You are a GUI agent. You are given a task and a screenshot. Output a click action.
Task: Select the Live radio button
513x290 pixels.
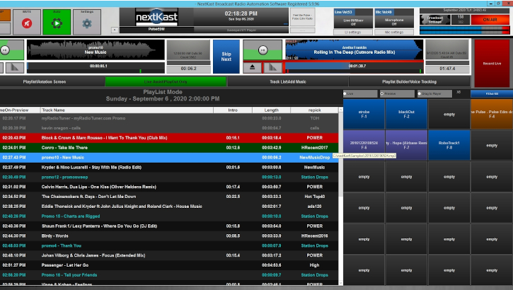(x=345, y=94)
